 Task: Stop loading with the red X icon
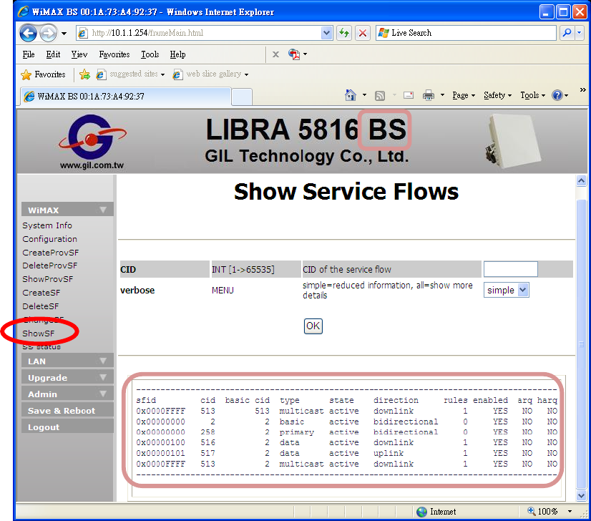click(x=363, y=33)
